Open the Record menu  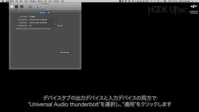point(40,1)
